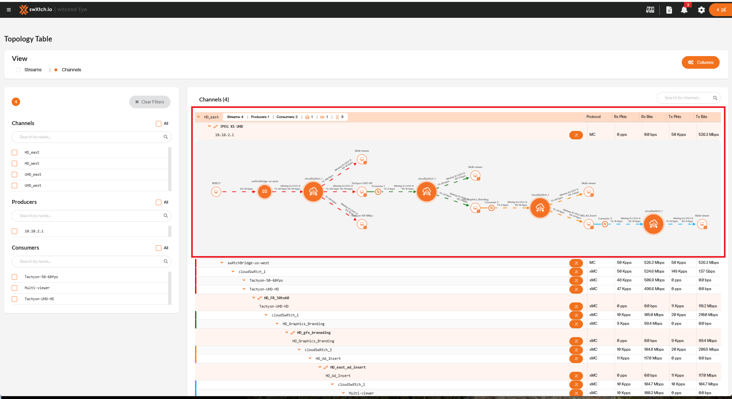The height and width of the screenshot is (399, 732).
Task: Collapse the HD_gfx_branading tree node
Action: [287, 333]
